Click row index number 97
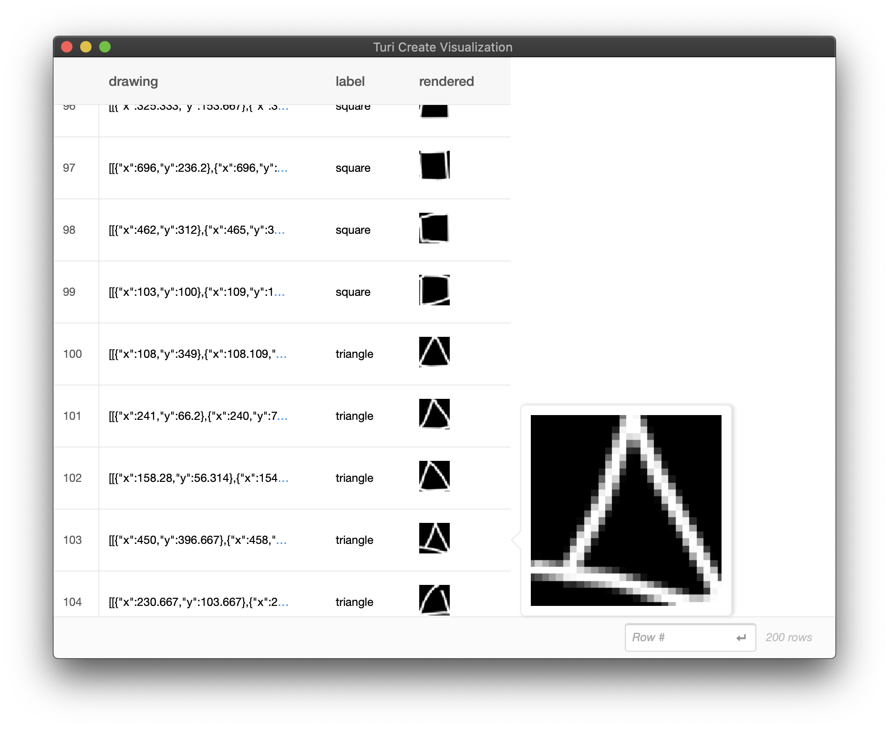 69,168
